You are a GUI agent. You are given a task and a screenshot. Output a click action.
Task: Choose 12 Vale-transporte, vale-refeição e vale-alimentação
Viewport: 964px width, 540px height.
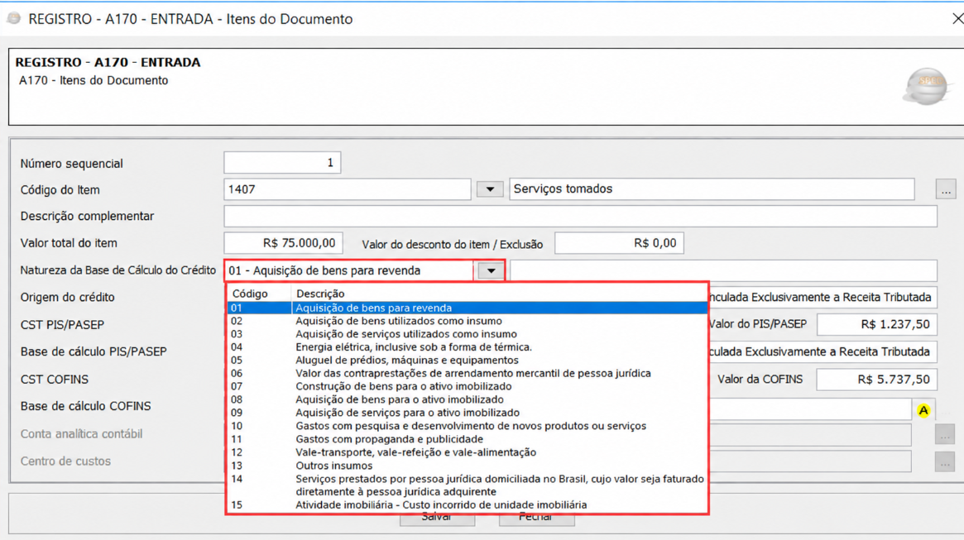point(468,452)
